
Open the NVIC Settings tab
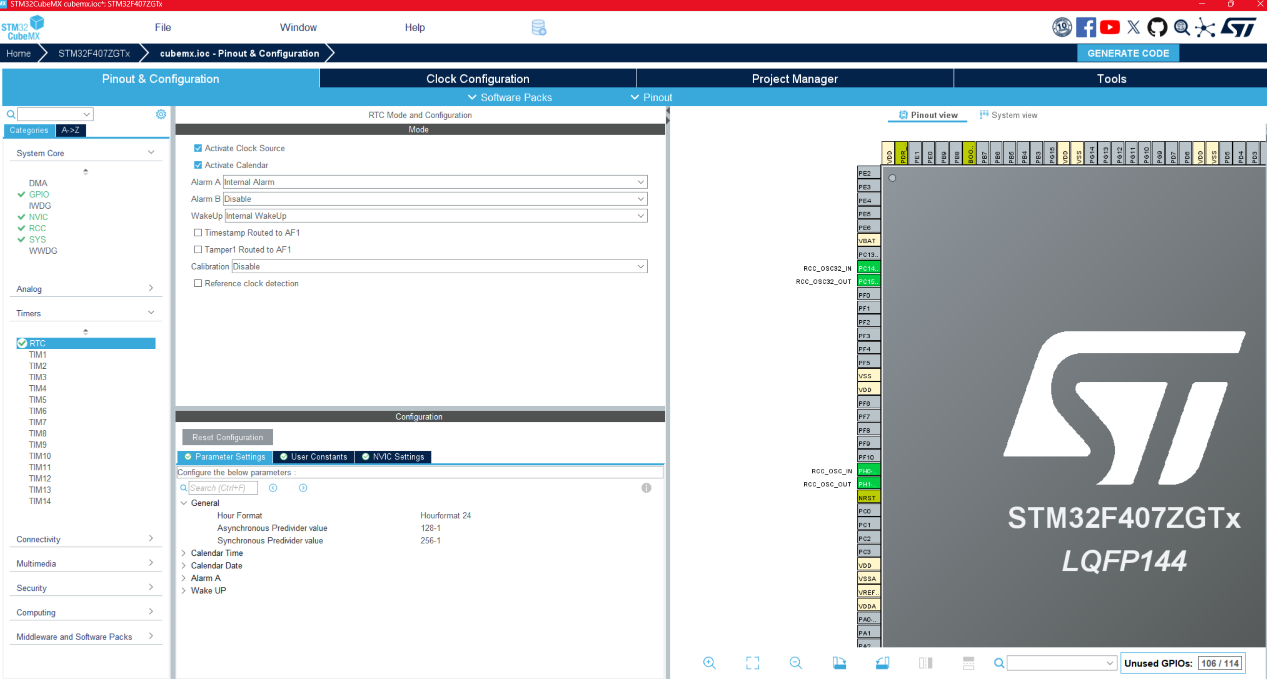(393, 456)
